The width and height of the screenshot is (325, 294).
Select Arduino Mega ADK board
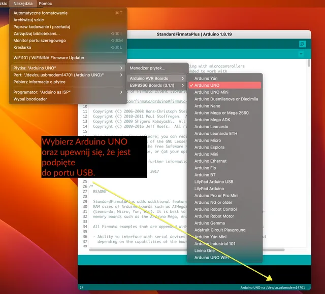point(224,120)
